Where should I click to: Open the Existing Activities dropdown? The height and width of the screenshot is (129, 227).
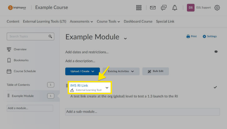pyautogui.click(x=121, y=71)
